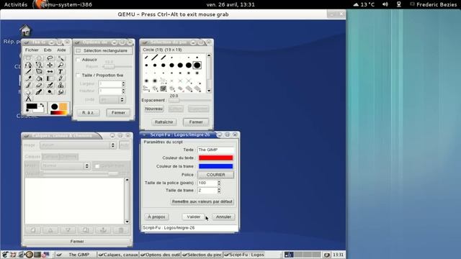
Task: Select the Paintbrush tool
Action: [x=28, y=85]
